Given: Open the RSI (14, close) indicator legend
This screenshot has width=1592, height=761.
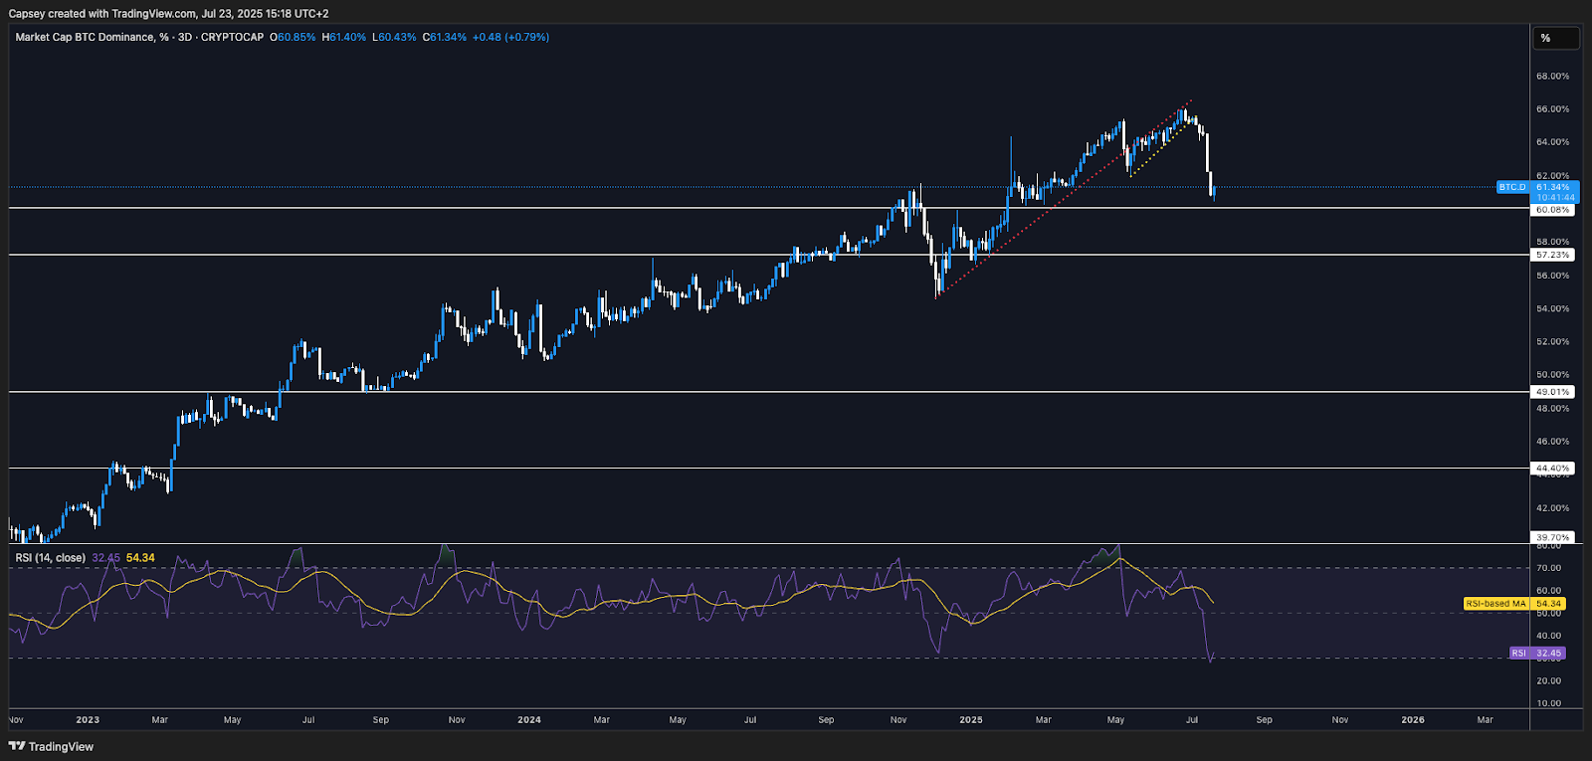Looking at the screenshot, I should (50, 558).
